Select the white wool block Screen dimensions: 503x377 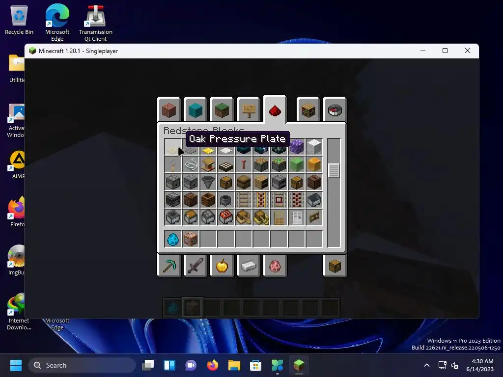[314, 147]
